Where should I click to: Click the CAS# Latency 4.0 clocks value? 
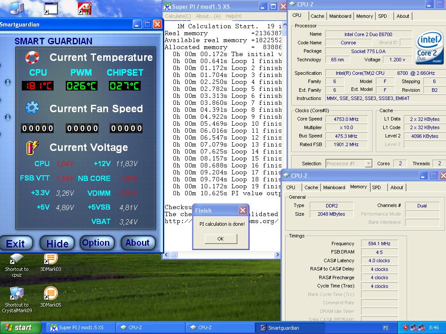click(x=379, y=261)
